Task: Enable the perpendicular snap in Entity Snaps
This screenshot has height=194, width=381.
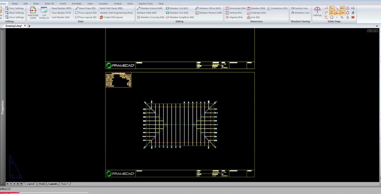Action: point(337,13)
